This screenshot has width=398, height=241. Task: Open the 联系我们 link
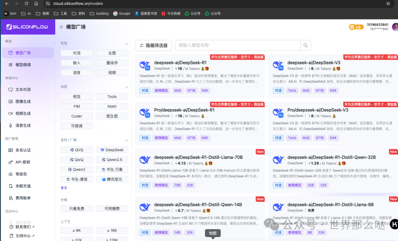(22, 227)
